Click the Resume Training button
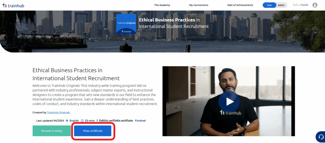This screenshot has height=143, width=325. [x=52, y=131]
